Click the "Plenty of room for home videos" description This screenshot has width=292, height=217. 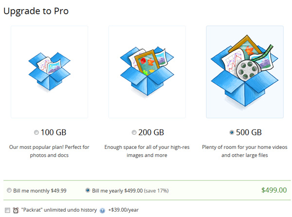(245, 151)
